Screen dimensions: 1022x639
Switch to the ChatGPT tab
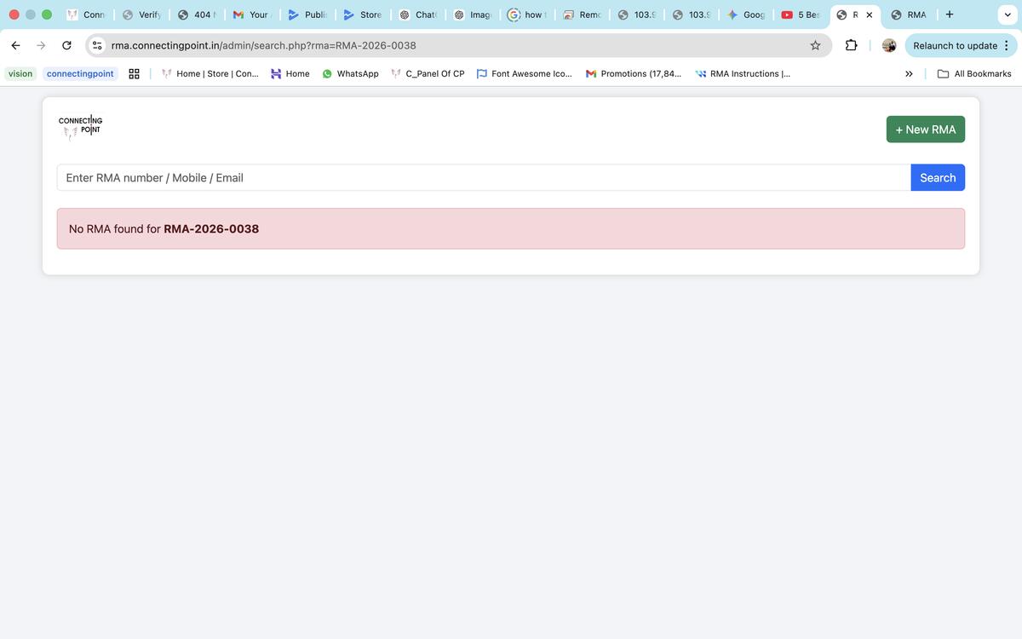click(418, 14)
